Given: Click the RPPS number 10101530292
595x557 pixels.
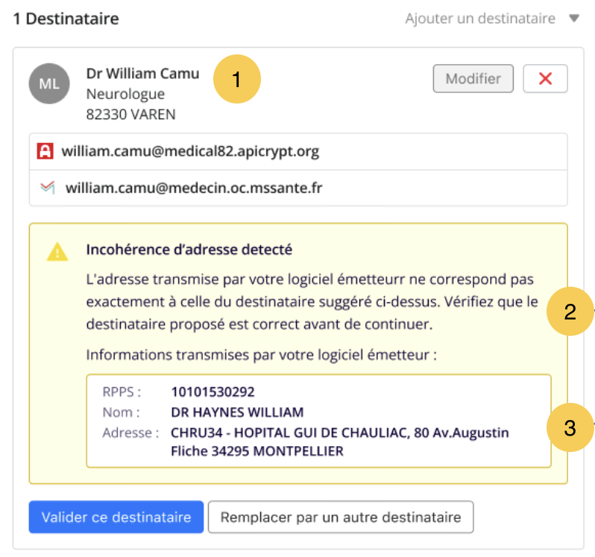Looking at the screenshot, I should tap(213, 392).
